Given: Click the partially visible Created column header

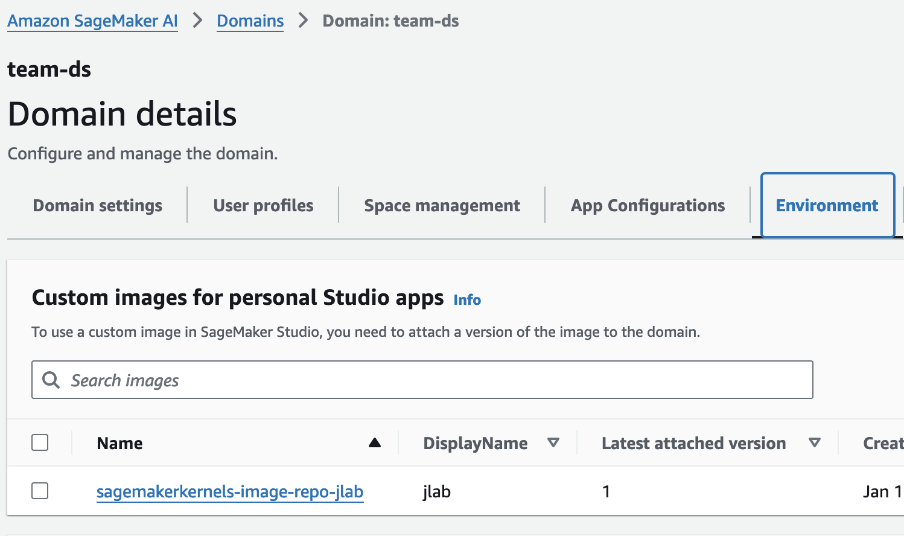Looking at the screenshot, I should click(882, 443).
